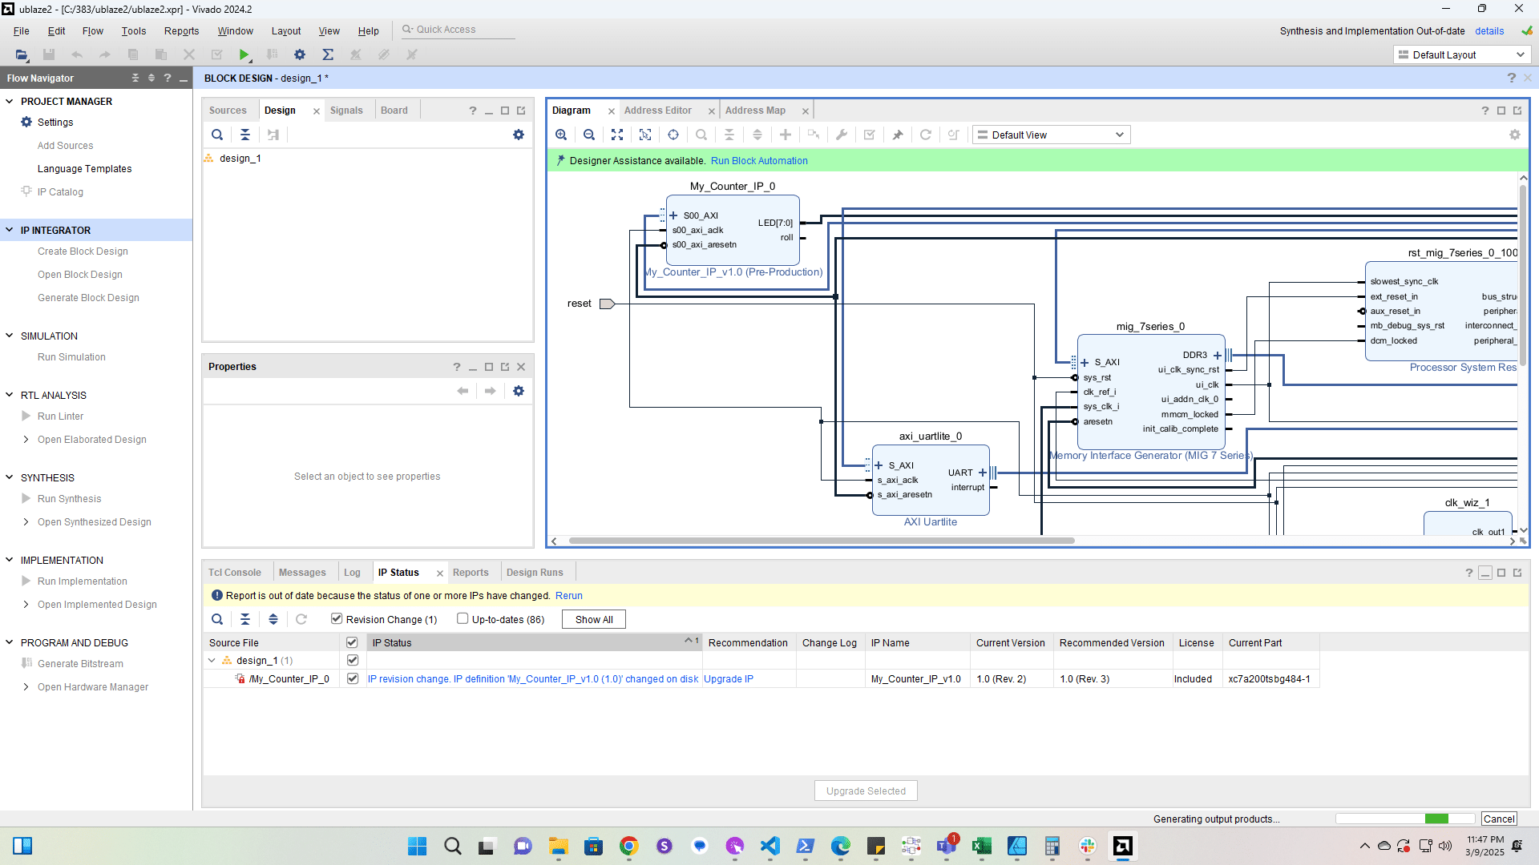1539x865 pixels.
Task: Click Zoom Fit icon in Diagram toolbar
Action: coord(617,135)
